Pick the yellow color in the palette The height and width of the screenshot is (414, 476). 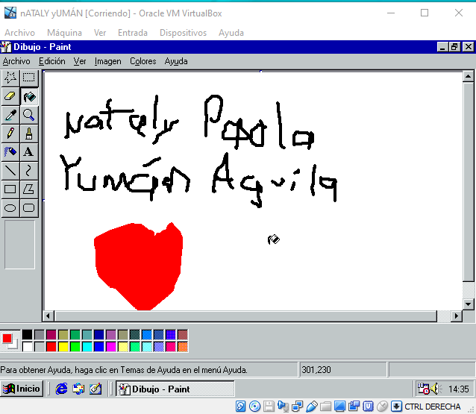pos(63,347)
